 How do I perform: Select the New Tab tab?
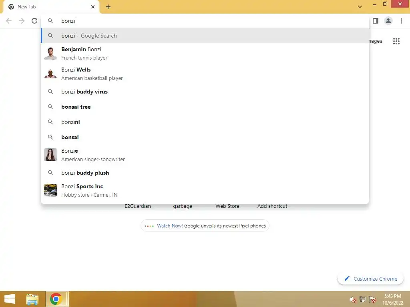tap(51, 7)
